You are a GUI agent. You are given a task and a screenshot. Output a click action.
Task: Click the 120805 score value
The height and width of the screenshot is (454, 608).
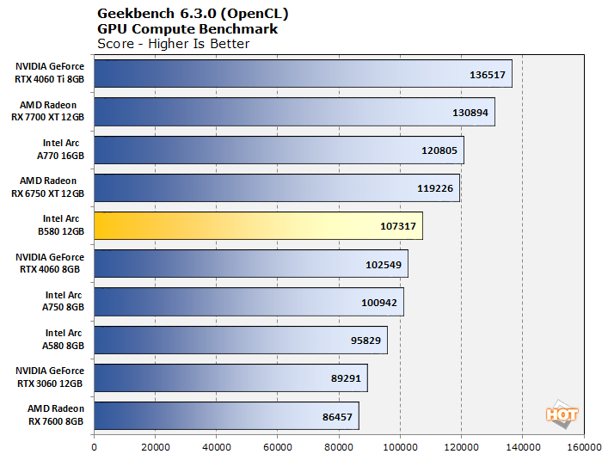pyautogui.click(x=439, y=150)
